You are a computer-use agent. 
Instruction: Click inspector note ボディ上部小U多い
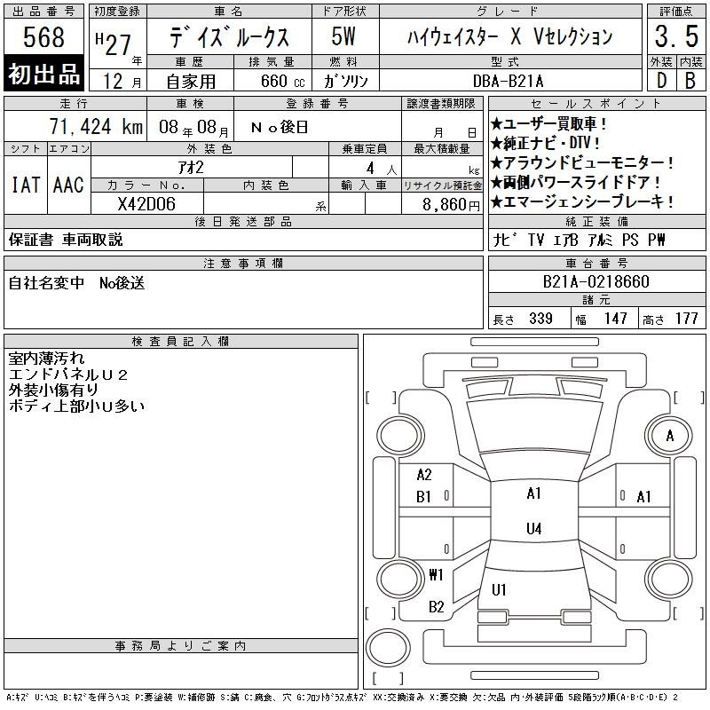coord(76,406)
